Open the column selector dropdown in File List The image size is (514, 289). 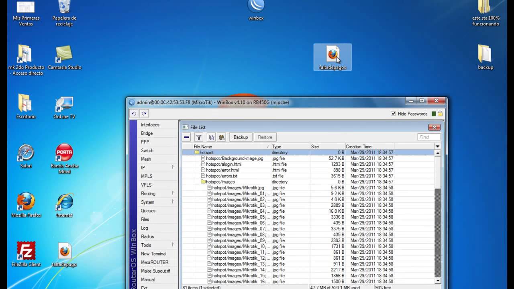coord(437,147)
